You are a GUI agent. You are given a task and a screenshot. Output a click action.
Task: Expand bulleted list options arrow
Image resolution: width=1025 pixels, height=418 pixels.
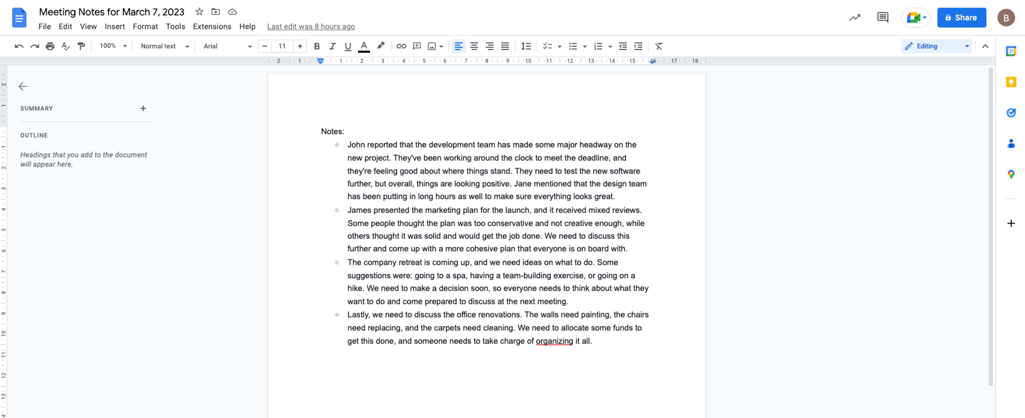click(x=585, y=46)
